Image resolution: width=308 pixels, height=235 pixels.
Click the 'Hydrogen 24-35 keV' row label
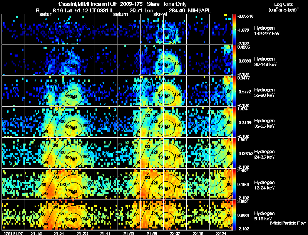click(264, 154)
